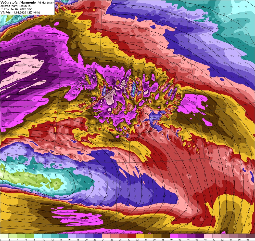This screenshot has width=255, height=241.
Task: Click the '126' contour label
Action: point(202,7)
